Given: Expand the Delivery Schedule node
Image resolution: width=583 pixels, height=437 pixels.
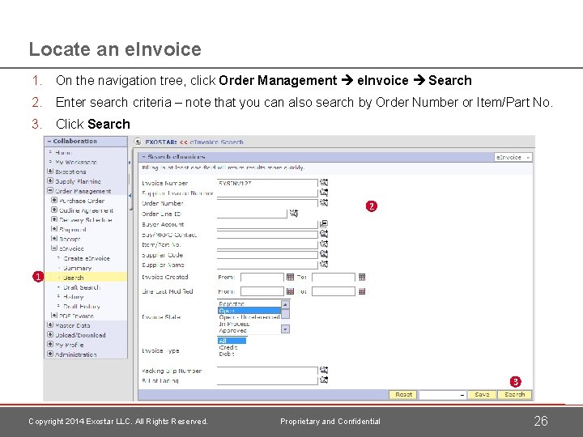Looking at the screenshot, I should click(54, 219).
